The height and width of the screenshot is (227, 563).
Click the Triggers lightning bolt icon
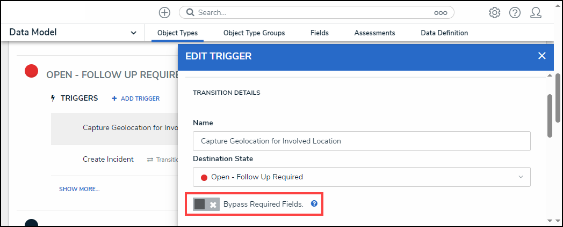(x=53, y=99)
